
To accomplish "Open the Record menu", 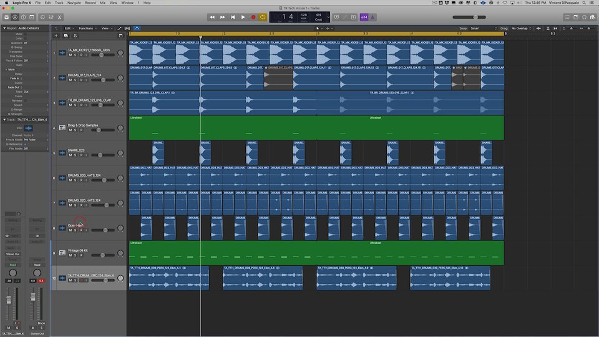I will (x=90, y=2).
